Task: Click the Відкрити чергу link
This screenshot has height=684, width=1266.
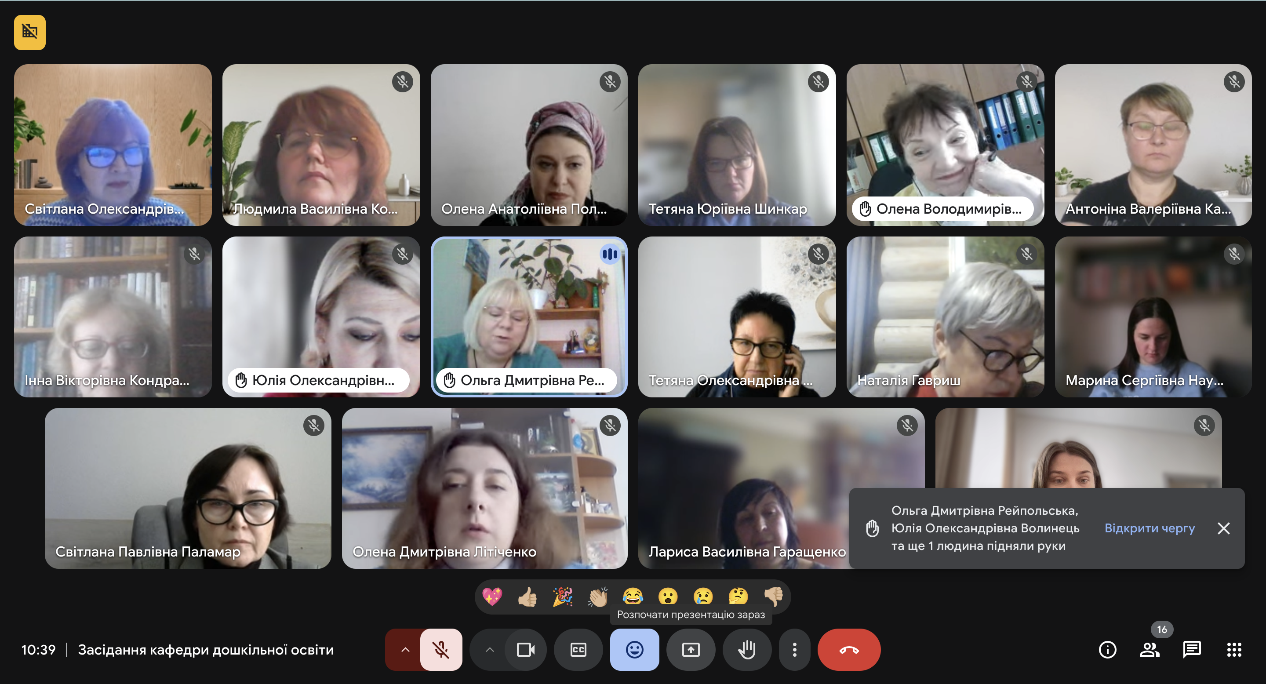Action: (x=1150, y=528)
